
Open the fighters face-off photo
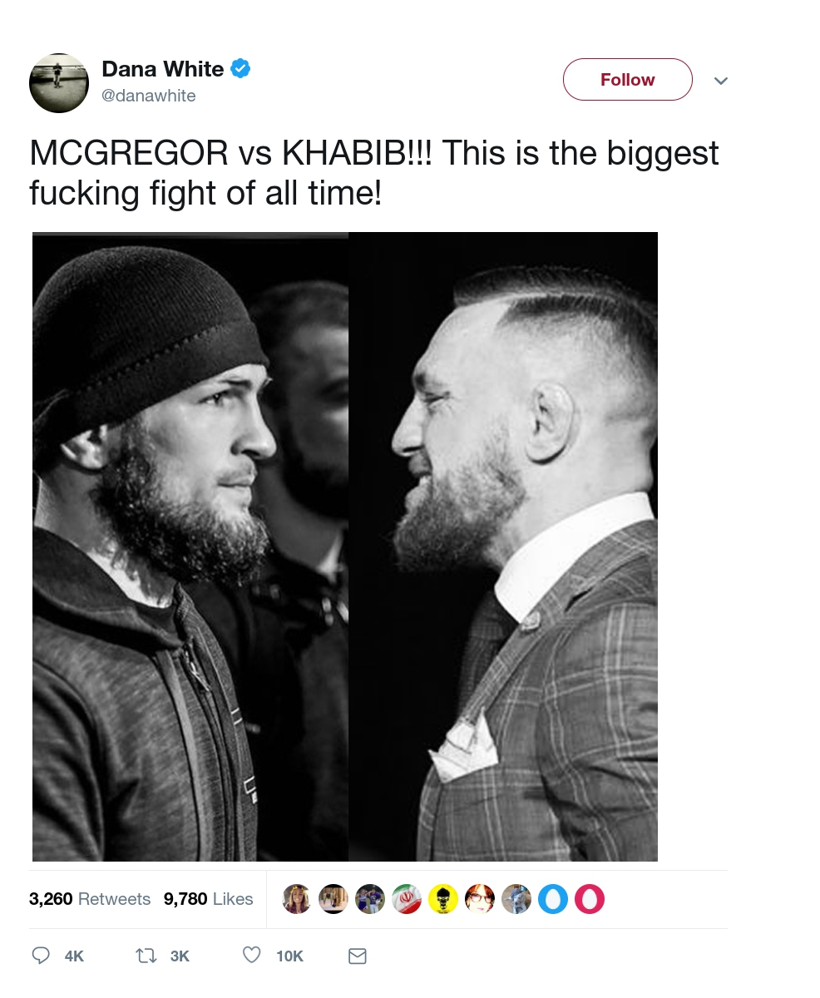[x=345, y=546]
